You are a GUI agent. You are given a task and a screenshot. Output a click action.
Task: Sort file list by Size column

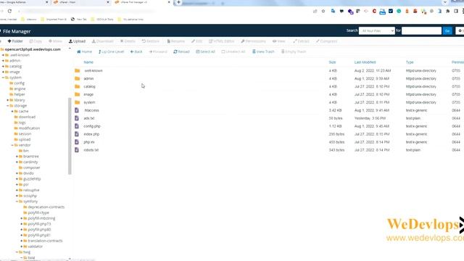pyautogui.click(x=332, y=62)
